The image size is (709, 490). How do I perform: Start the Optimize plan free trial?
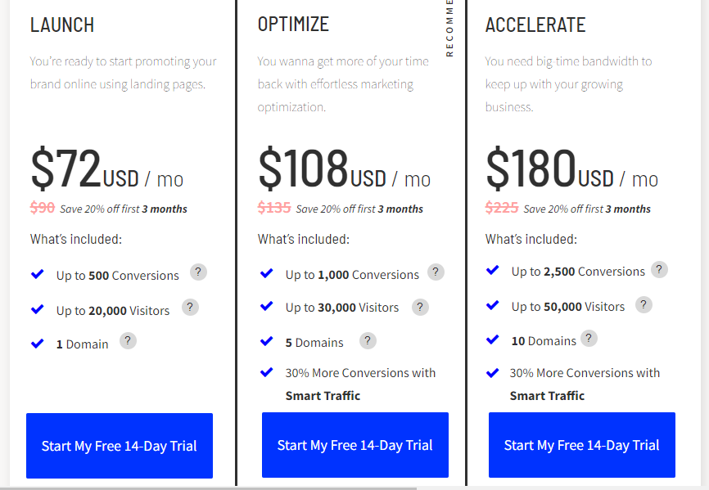355,445
